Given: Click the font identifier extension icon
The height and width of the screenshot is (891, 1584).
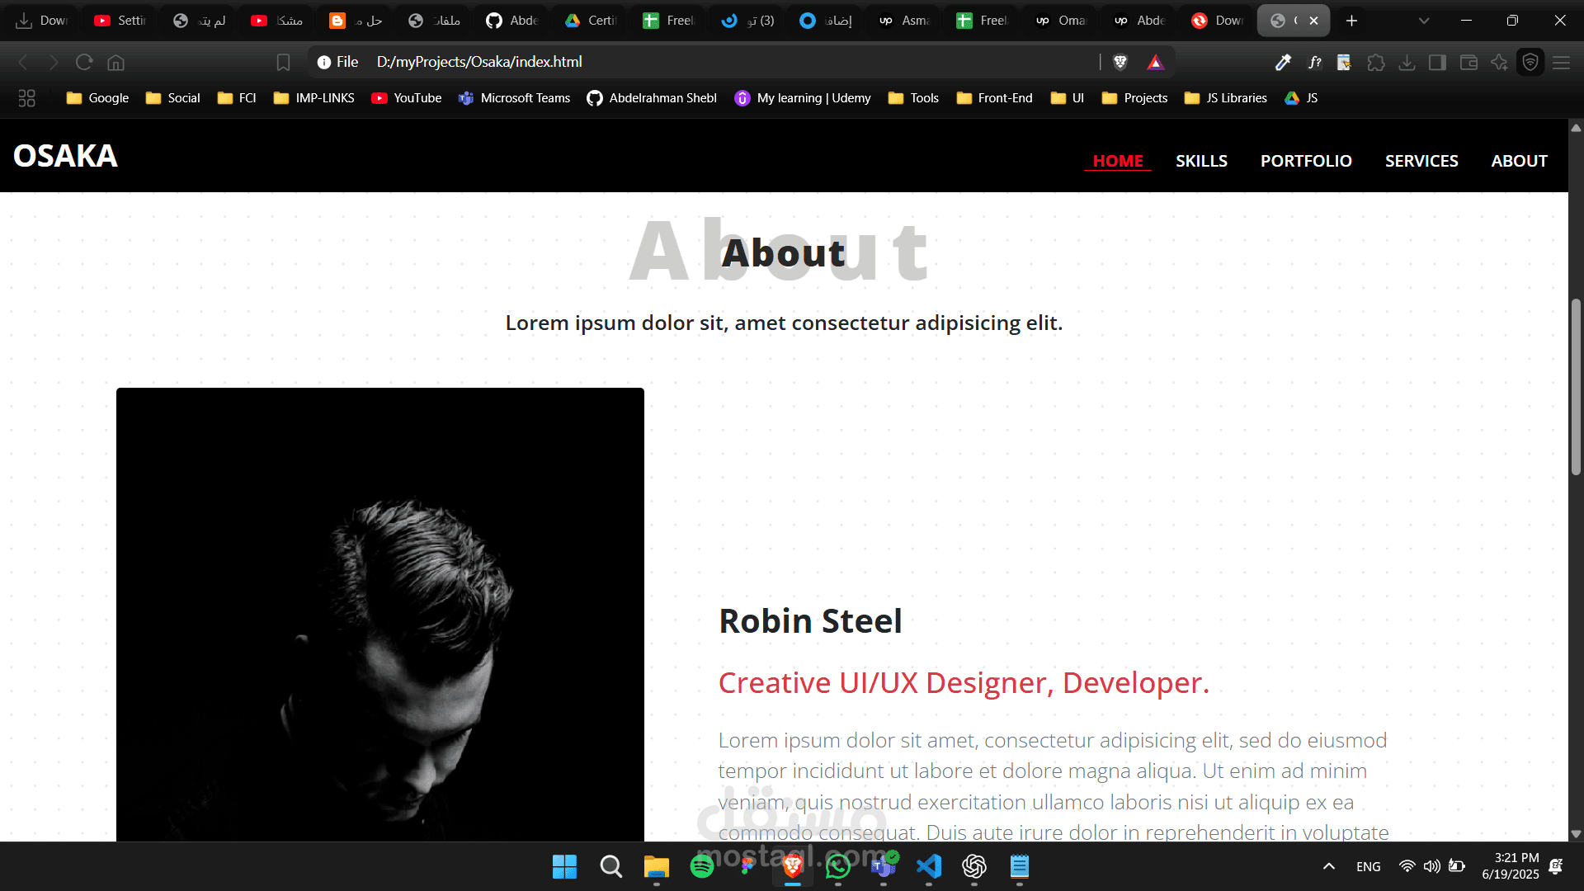Looking at the screenshot, I should click(x=1314, y=63).
